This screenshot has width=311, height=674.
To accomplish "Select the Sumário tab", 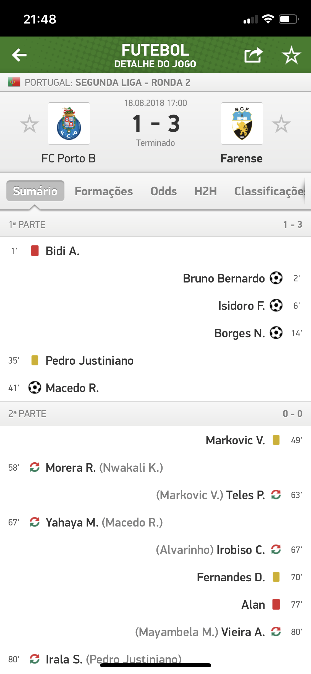I will pos(35,191).
